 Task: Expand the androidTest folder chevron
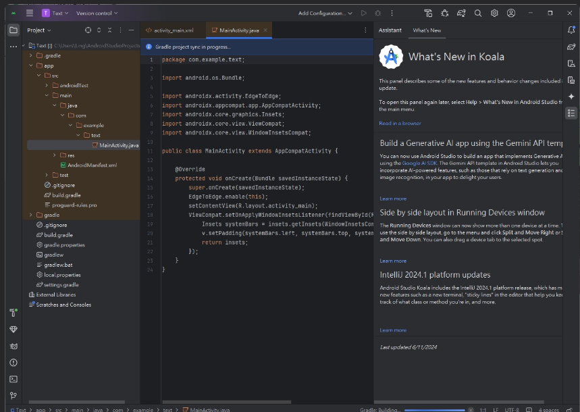coord(47,85)
